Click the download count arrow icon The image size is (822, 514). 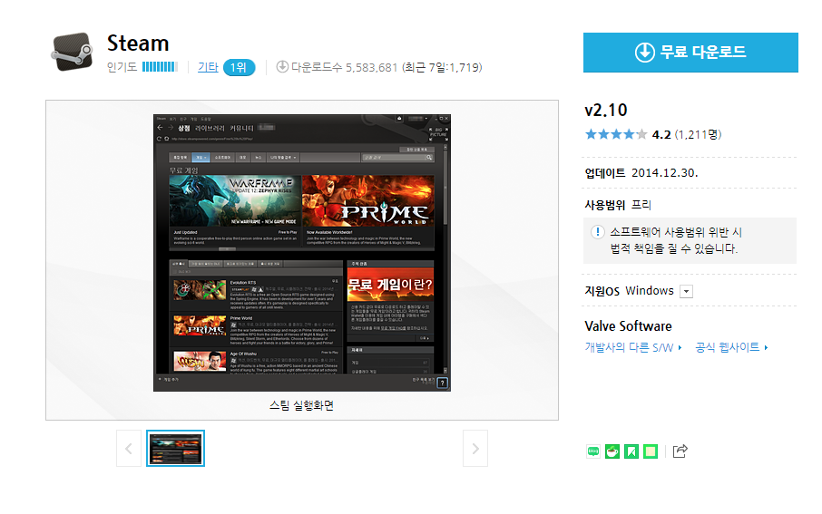[x=282, y=66]
